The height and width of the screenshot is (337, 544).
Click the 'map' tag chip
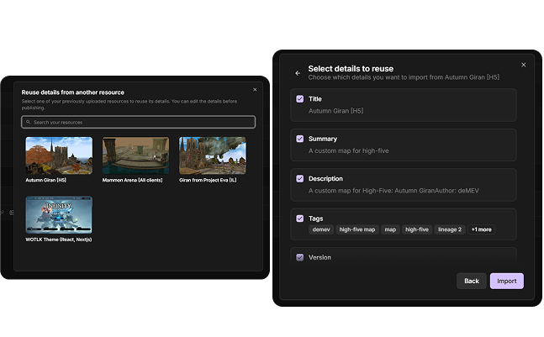click(x=390, y=229)
